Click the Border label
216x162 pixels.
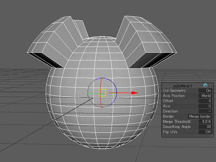pos(168,116)
